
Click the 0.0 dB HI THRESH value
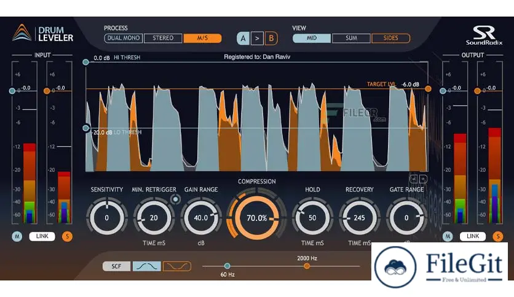pyautogui.click(x=101, y=58)
